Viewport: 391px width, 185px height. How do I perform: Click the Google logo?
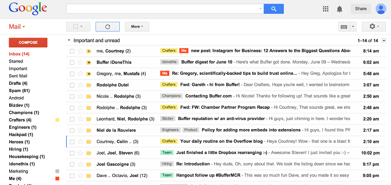coord(28,9)
